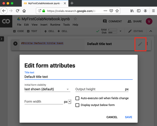Collapse header with the up chevron
The height and width of the screenshot is (126, 157).
(151, 31)
